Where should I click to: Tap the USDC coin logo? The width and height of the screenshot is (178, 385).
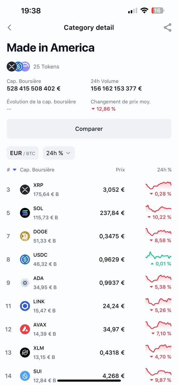point(25,259)
